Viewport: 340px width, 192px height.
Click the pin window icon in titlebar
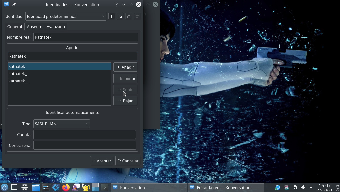[14, 4]
